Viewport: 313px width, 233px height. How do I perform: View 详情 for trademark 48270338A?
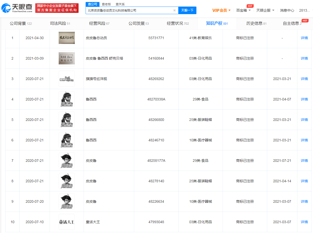pyautogui.click(x=304, y=99)
